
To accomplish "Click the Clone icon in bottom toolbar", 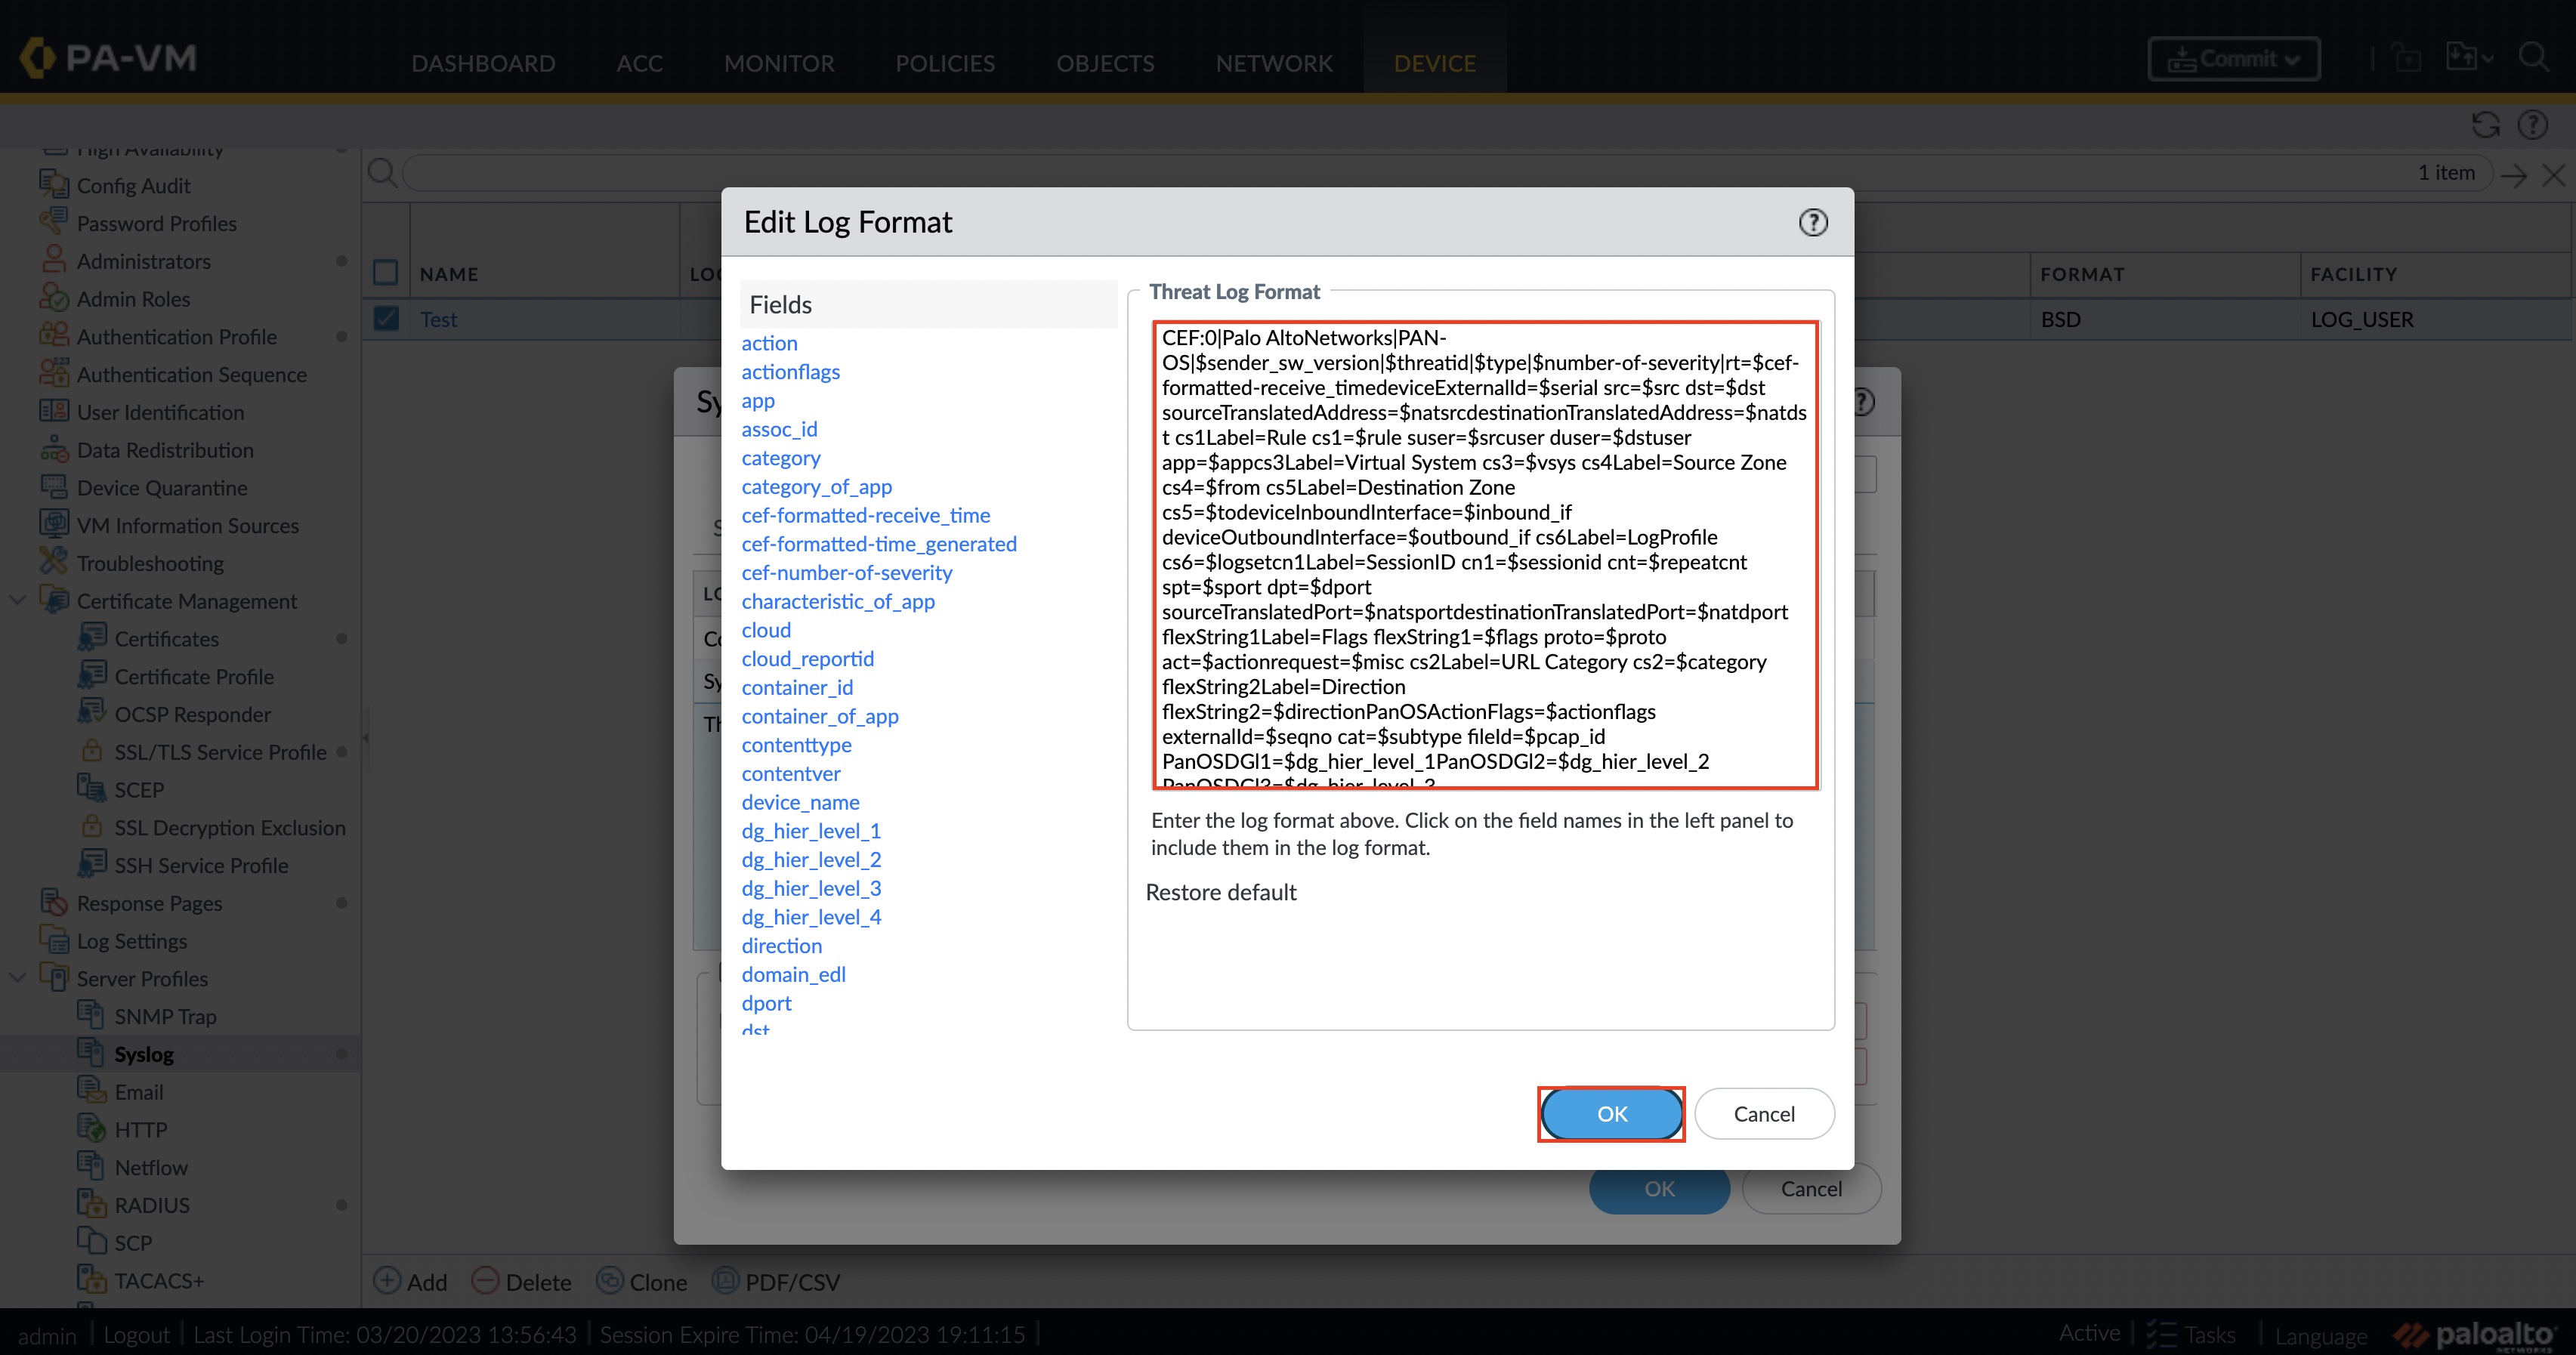I will coord(609,1281).
